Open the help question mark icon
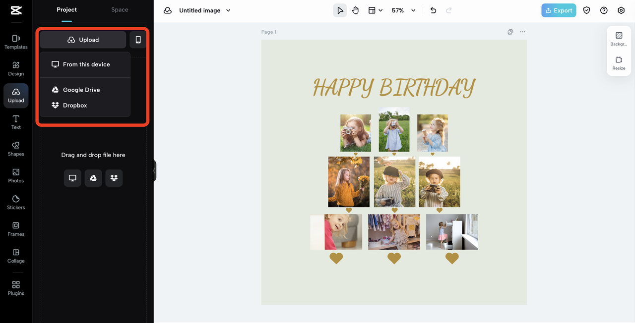This screenshot has height=323, width=635. pyautogui.click(x=604, y=10)
